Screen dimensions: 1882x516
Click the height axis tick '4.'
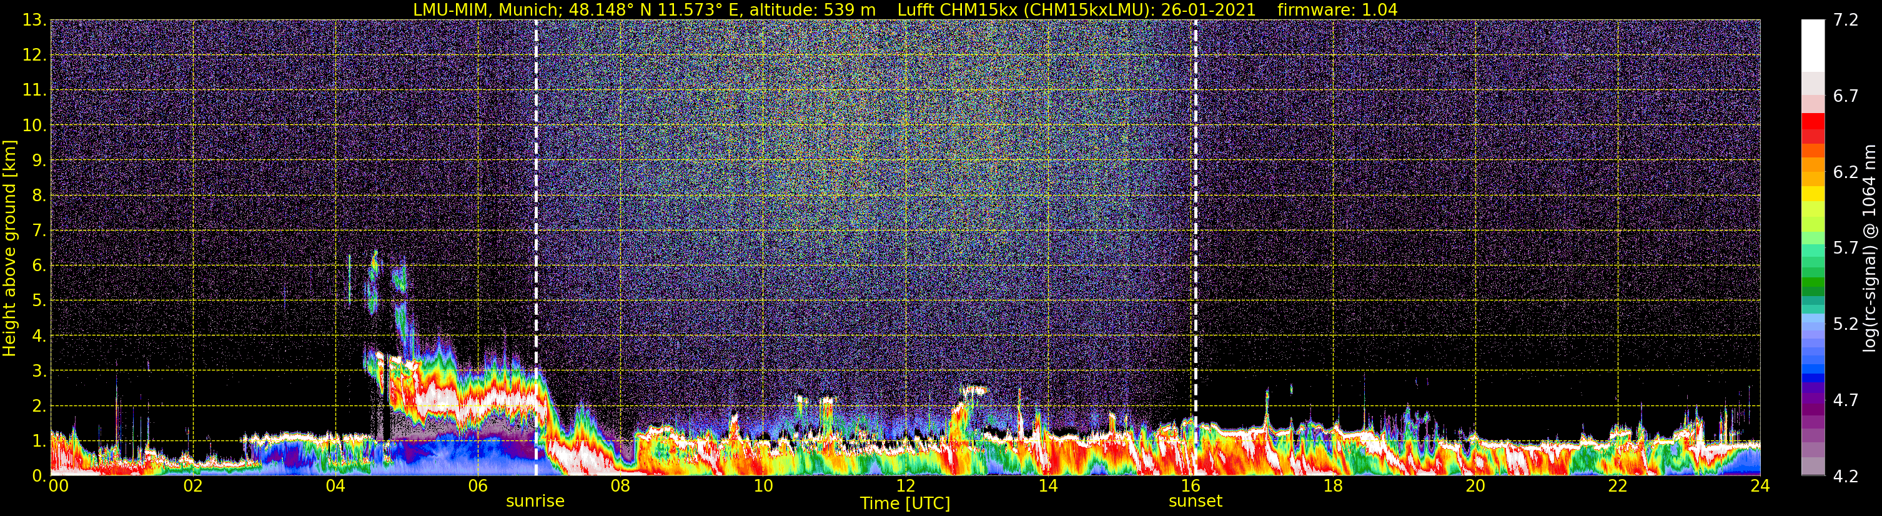39,336
